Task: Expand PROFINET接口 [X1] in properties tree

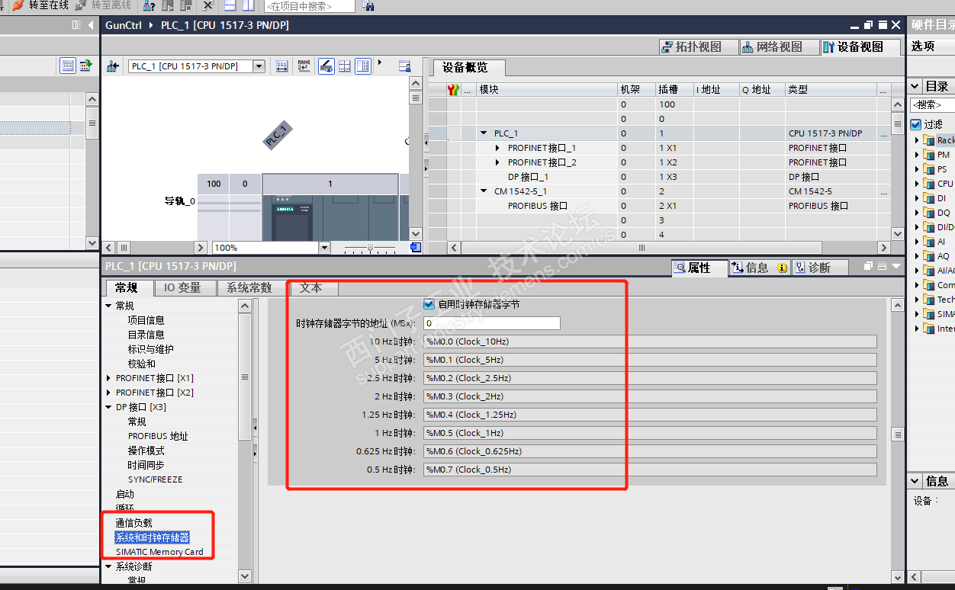Action: pos(108,378)
